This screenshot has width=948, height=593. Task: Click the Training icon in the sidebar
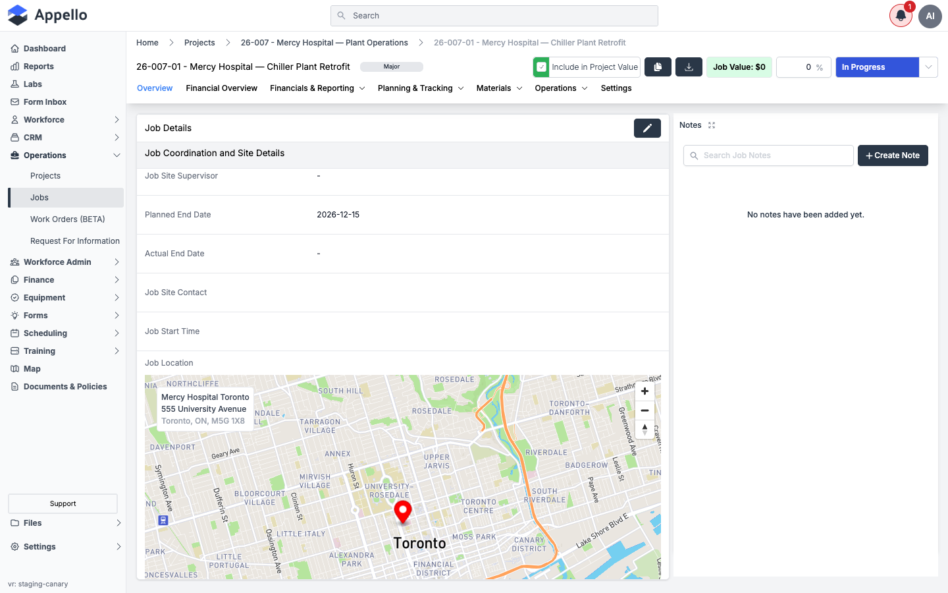point(14,351)
